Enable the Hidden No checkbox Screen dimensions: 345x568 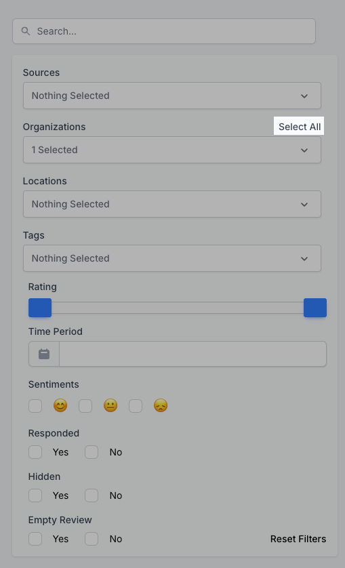[92, 495]
